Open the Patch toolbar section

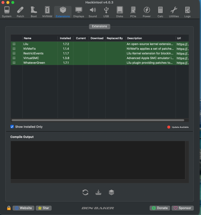coord(20,12)
